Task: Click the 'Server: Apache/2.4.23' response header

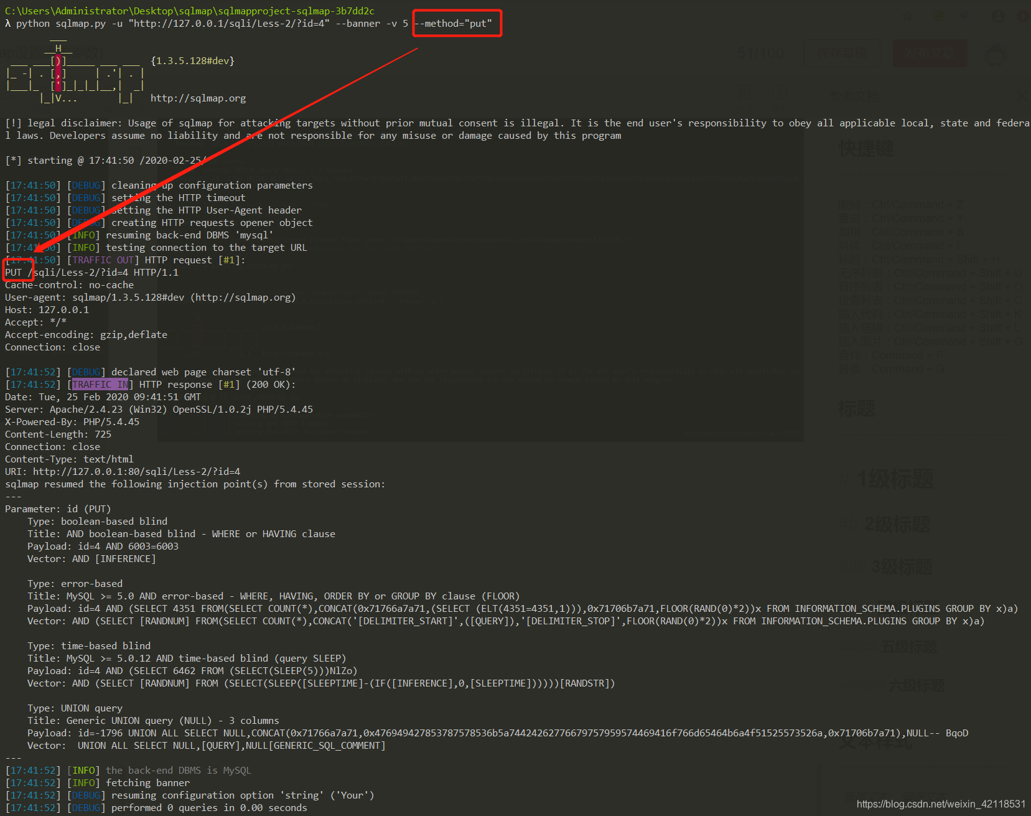Action: point(159,410)
